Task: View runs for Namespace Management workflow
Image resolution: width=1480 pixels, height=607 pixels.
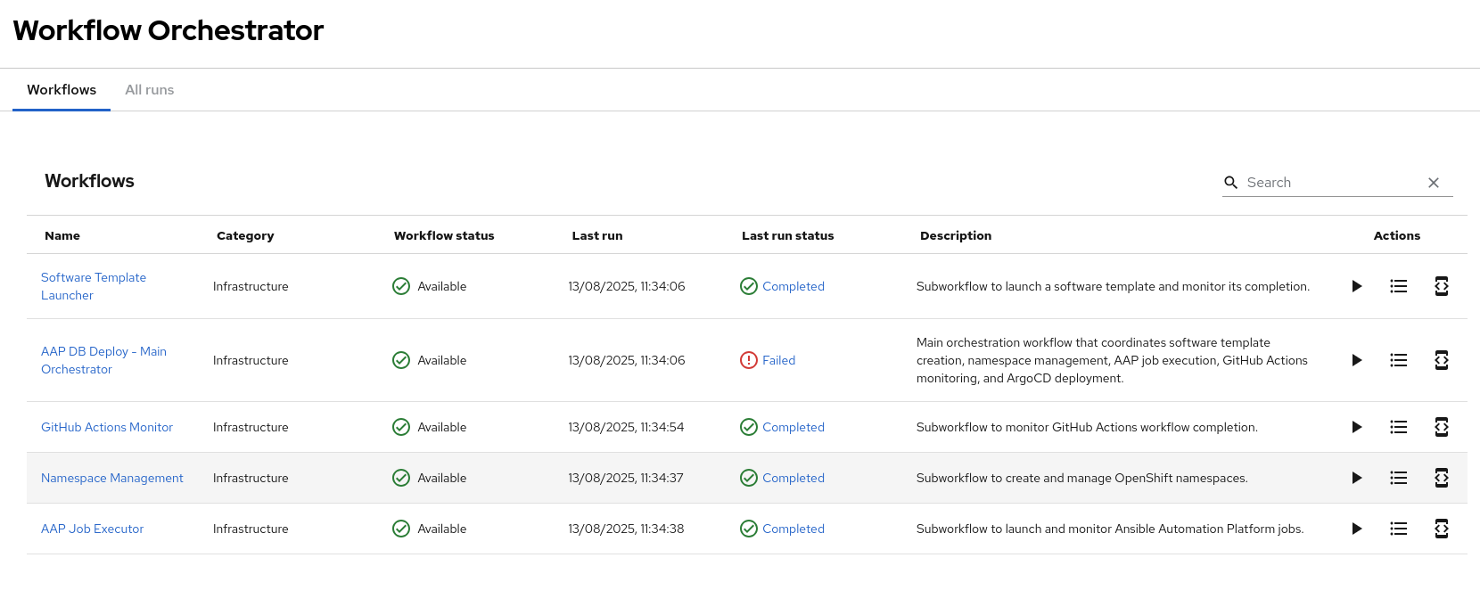Action: [x=1398, y=478]
